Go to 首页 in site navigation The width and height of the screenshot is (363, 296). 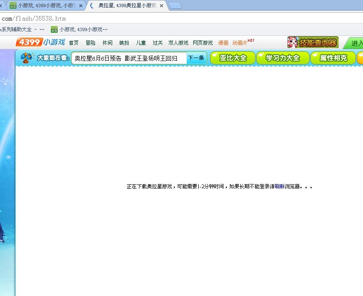coord(74,43)
